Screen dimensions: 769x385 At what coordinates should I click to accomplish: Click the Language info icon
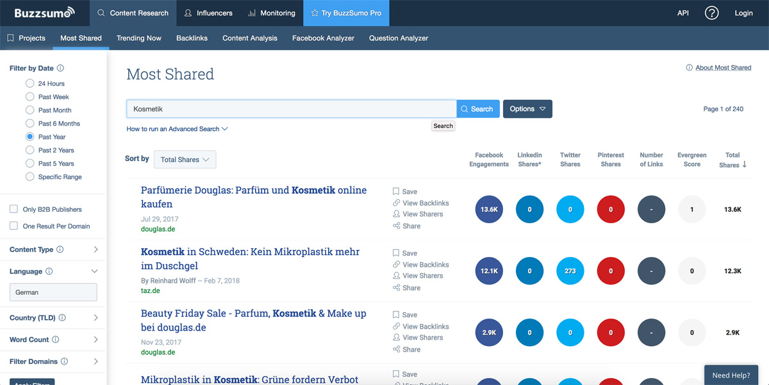pos(49,271)
